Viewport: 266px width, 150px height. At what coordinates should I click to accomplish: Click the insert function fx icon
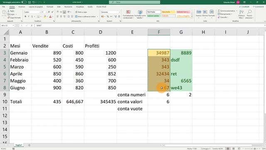[x=32, y=25]
